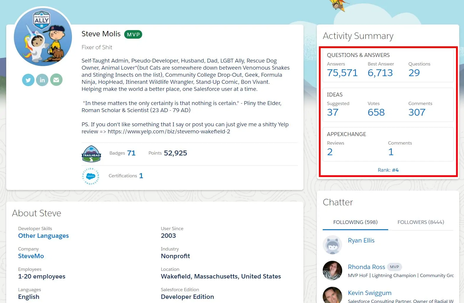Click the Wakefield, Massachusetts location text
Screen dimensions: 464x303
[x=221, y=276]
